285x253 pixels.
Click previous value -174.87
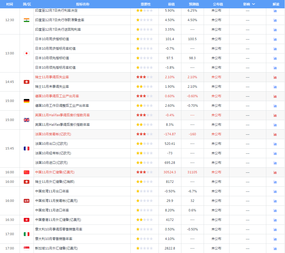(170, 134)
